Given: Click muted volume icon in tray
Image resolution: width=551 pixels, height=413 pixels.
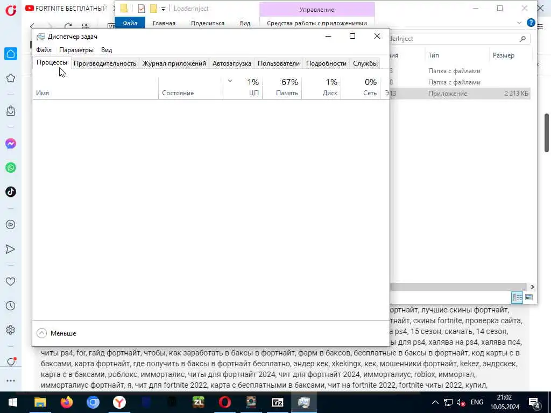Looking at the screenshot, I should click(x=461, y=402).
